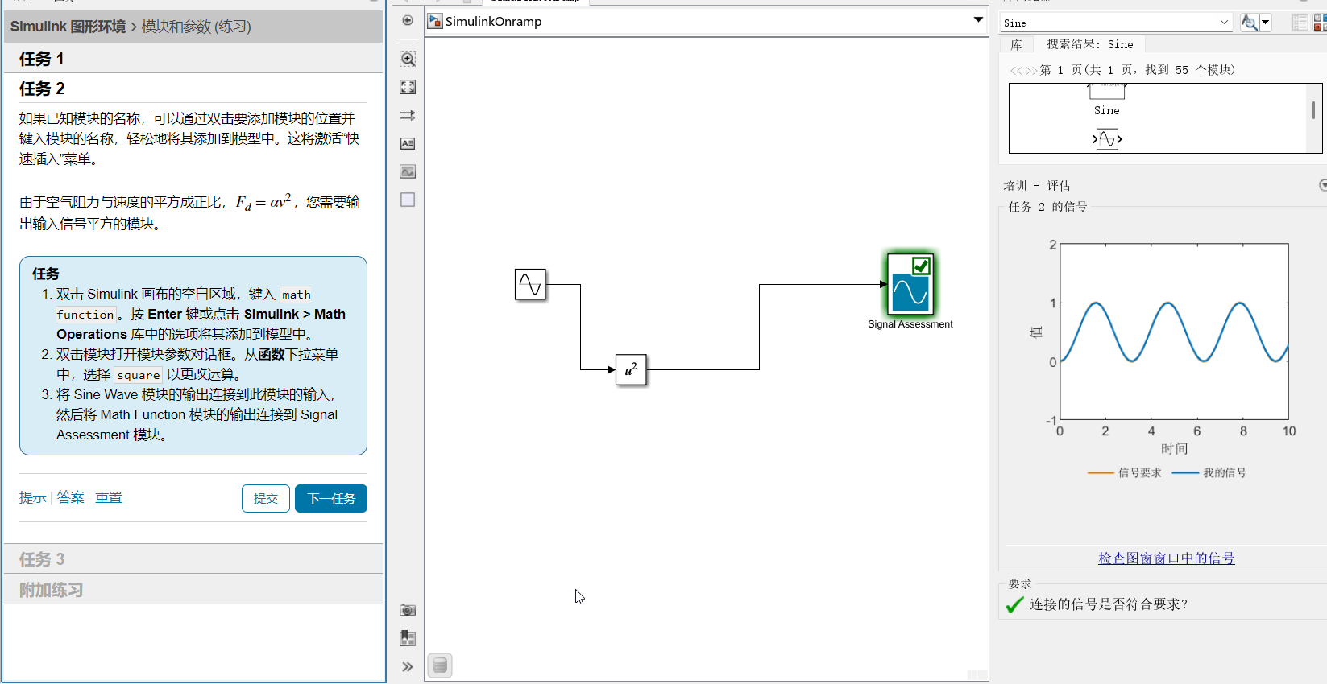
Task: Select the Zoom In tool in palette
Action: (408, 59)
